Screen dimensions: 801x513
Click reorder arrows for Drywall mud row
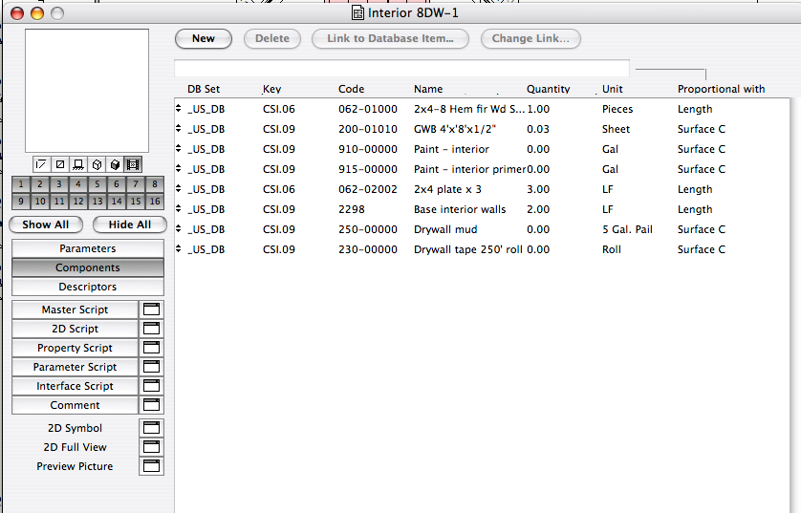pyautogui.click(x=179, y=228)
